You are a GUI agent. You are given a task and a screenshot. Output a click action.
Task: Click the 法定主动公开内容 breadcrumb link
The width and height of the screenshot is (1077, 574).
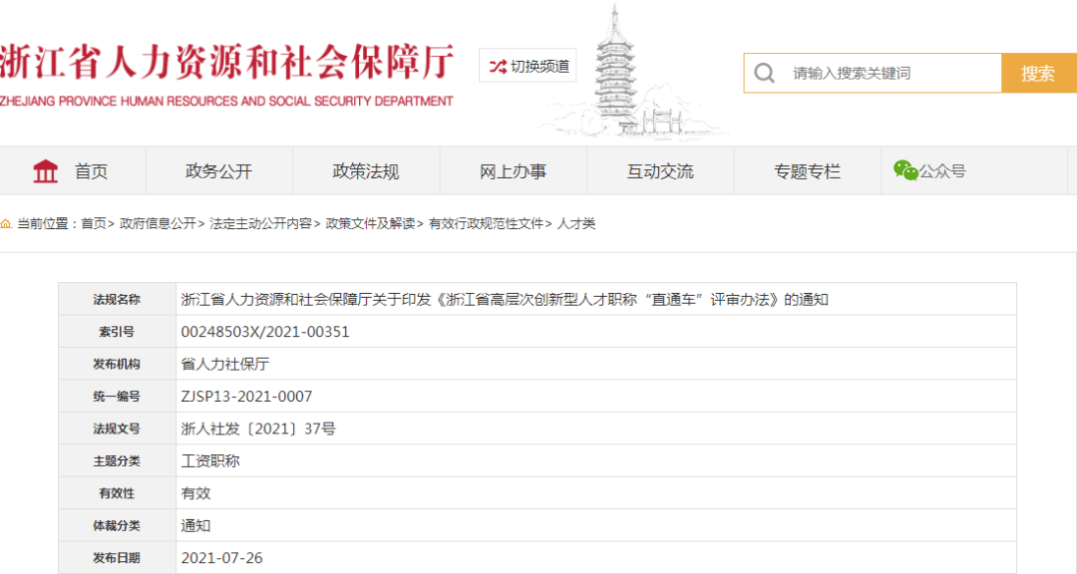click(x=260, y=224)
